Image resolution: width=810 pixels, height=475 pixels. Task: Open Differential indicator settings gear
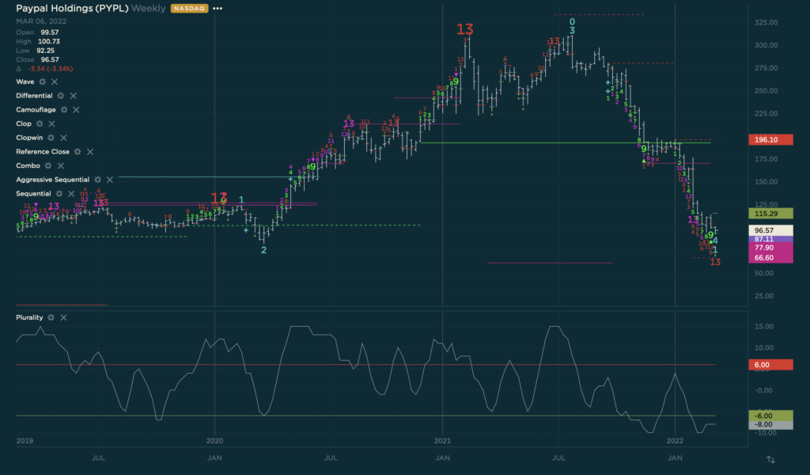coord(61,96)
